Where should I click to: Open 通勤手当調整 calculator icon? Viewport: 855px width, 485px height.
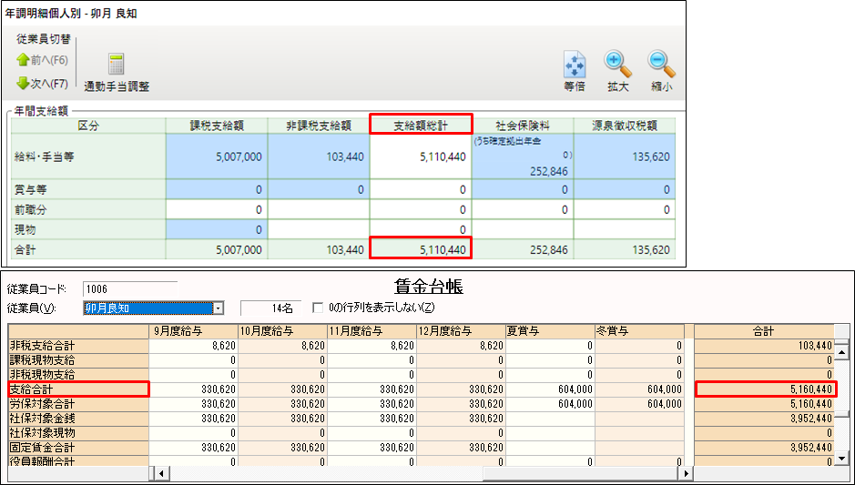(x=117, y=65)
